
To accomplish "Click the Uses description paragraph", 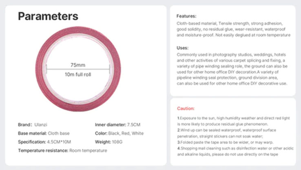I will pos(232,69).
